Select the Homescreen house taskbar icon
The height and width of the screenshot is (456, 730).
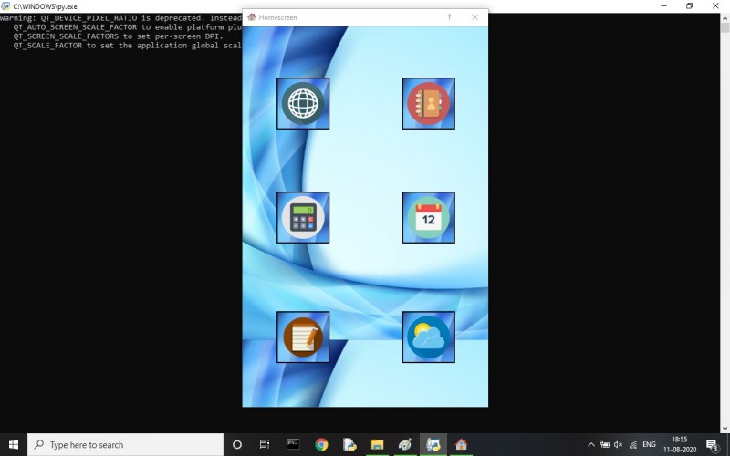tap(461, 445)
